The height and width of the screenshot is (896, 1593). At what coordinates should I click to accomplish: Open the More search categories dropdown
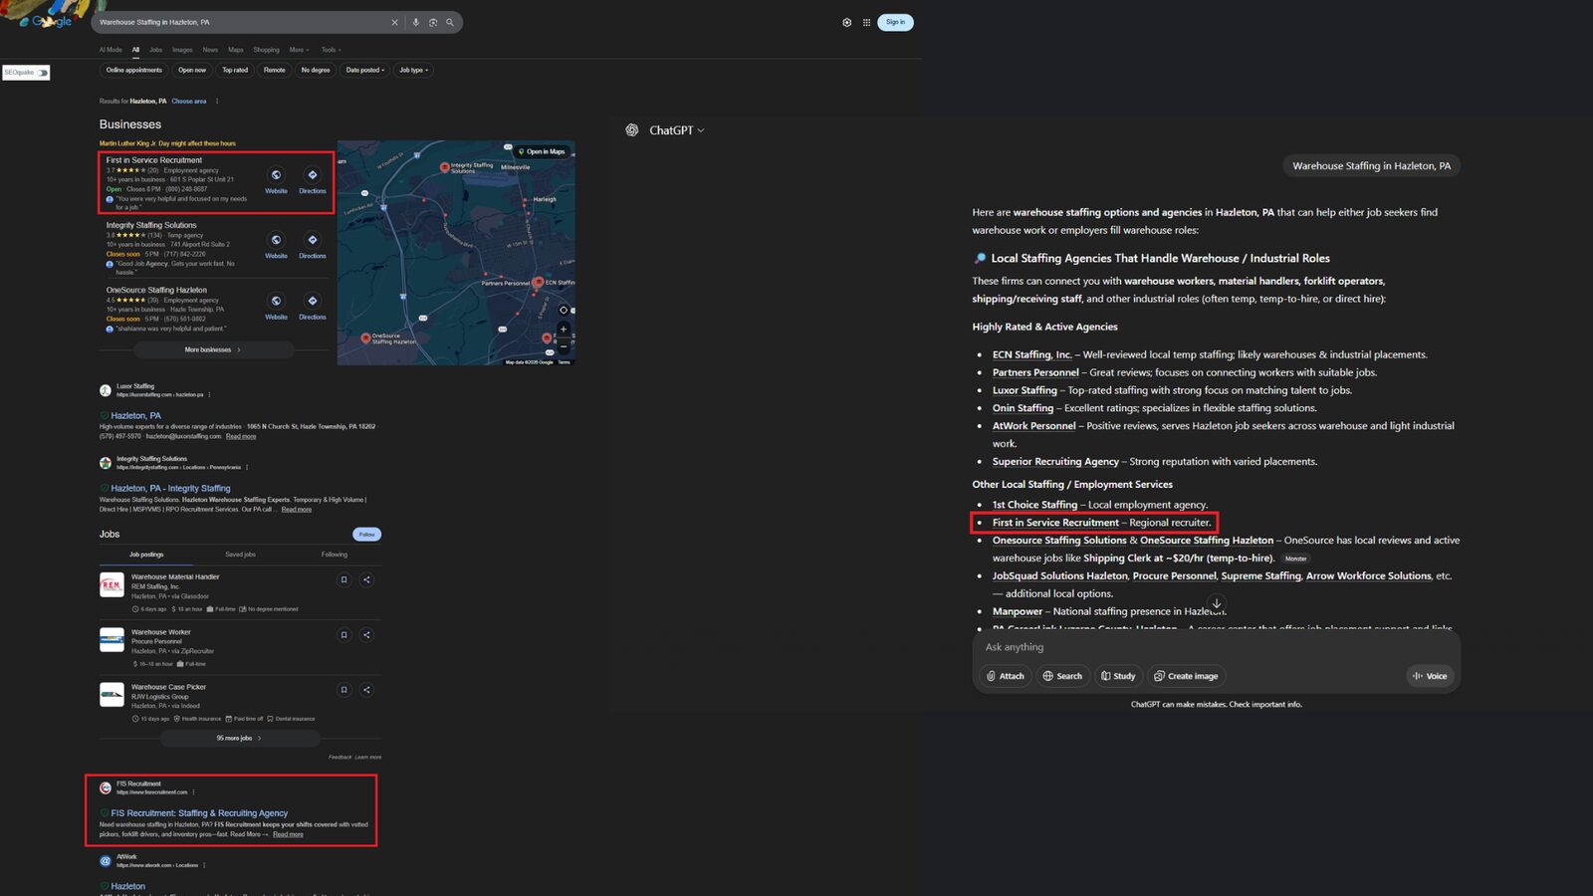(299, 50)
